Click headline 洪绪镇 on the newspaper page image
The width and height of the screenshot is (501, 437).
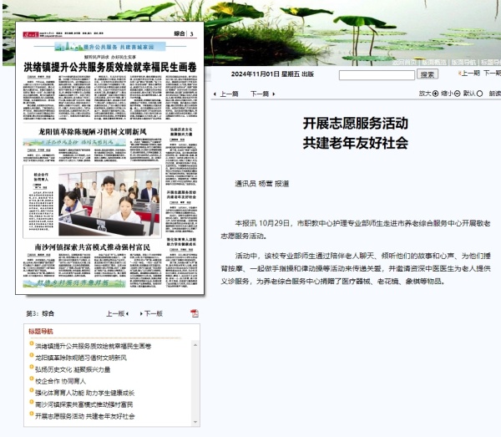pos(109,64)
